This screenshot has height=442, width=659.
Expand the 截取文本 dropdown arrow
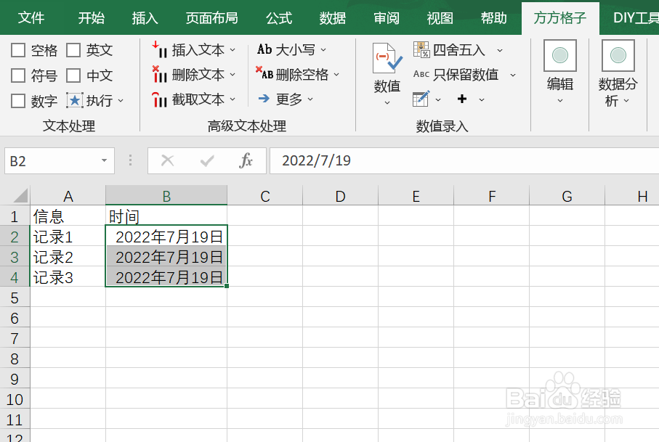click(x=233, y=99)
